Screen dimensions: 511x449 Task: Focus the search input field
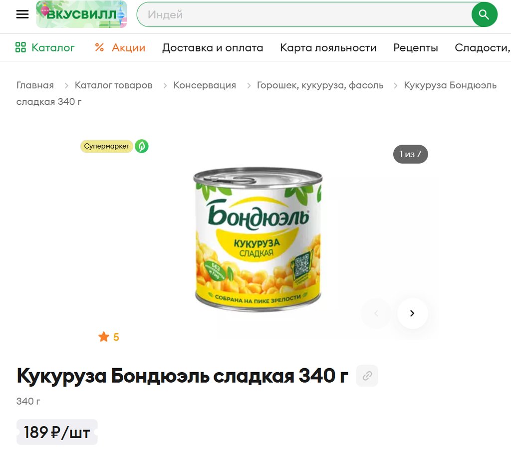[305, 14]
